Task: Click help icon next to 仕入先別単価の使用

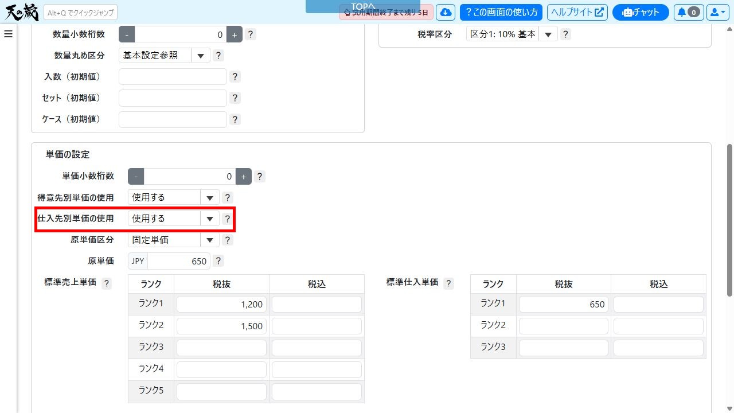Action: 228,219
